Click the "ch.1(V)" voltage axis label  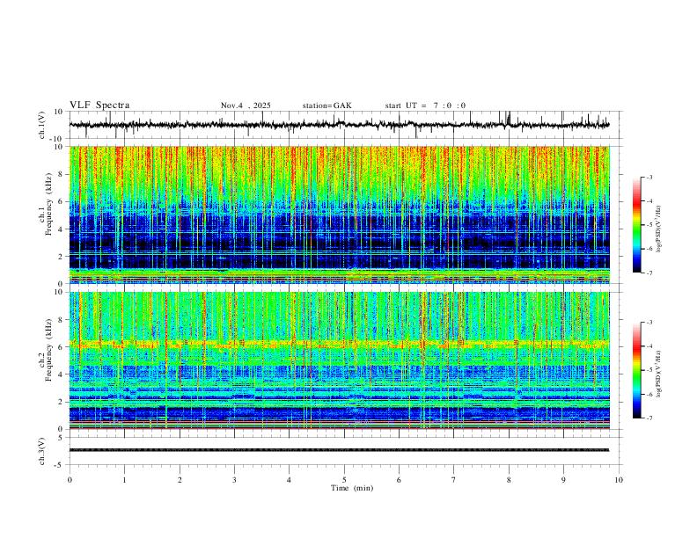[42, 125]
